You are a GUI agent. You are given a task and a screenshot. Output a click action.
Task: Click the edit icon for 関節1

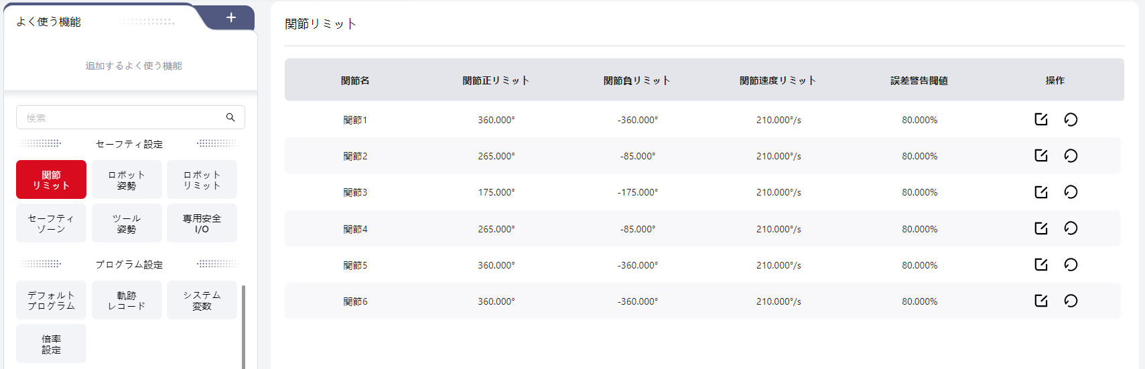pos(1040,119)
